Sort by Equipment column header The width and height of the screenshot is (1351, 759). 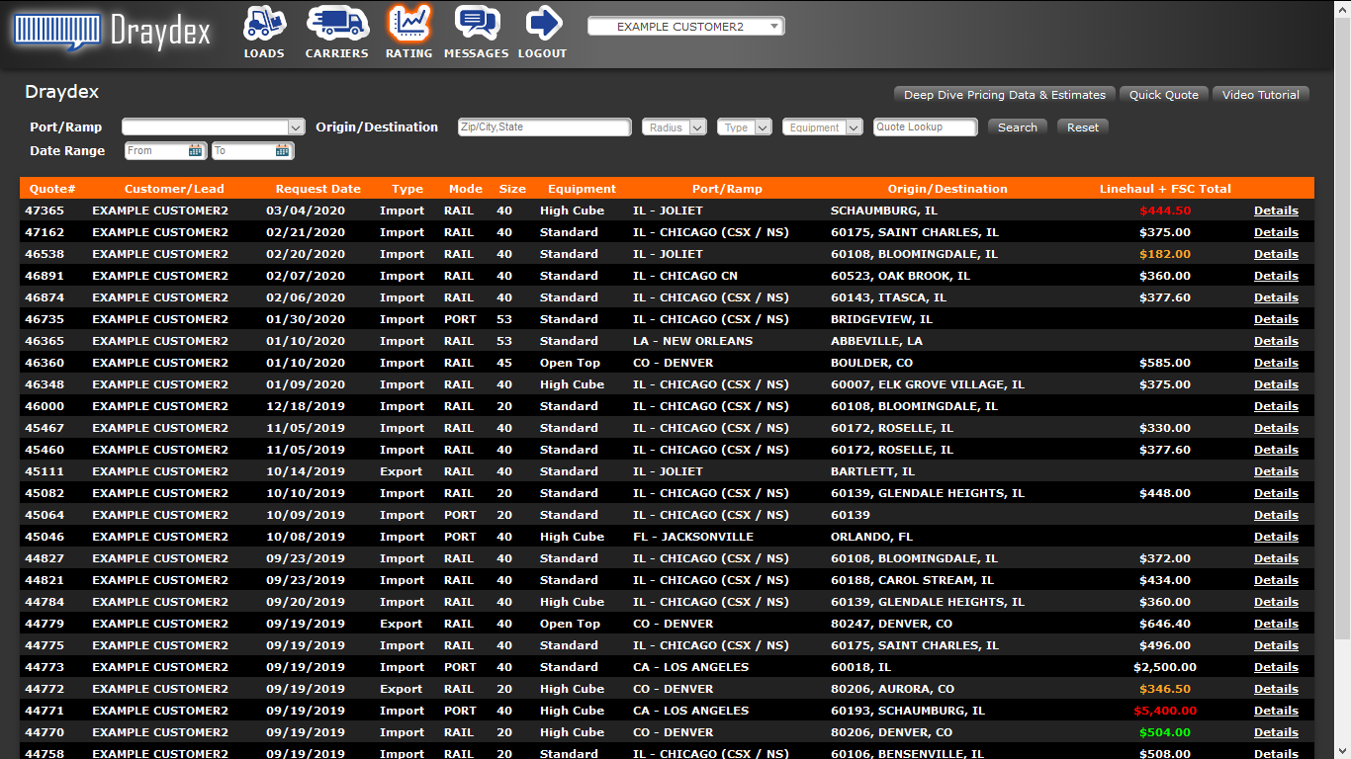(x=582, y=189)
